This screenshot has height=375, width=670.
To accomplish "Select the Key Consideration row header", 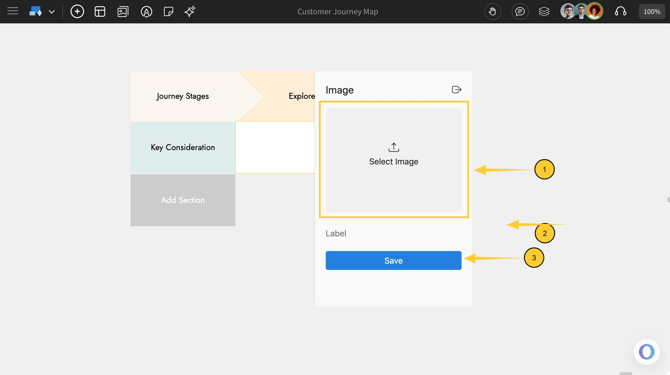I will click(x=183, y=147).
